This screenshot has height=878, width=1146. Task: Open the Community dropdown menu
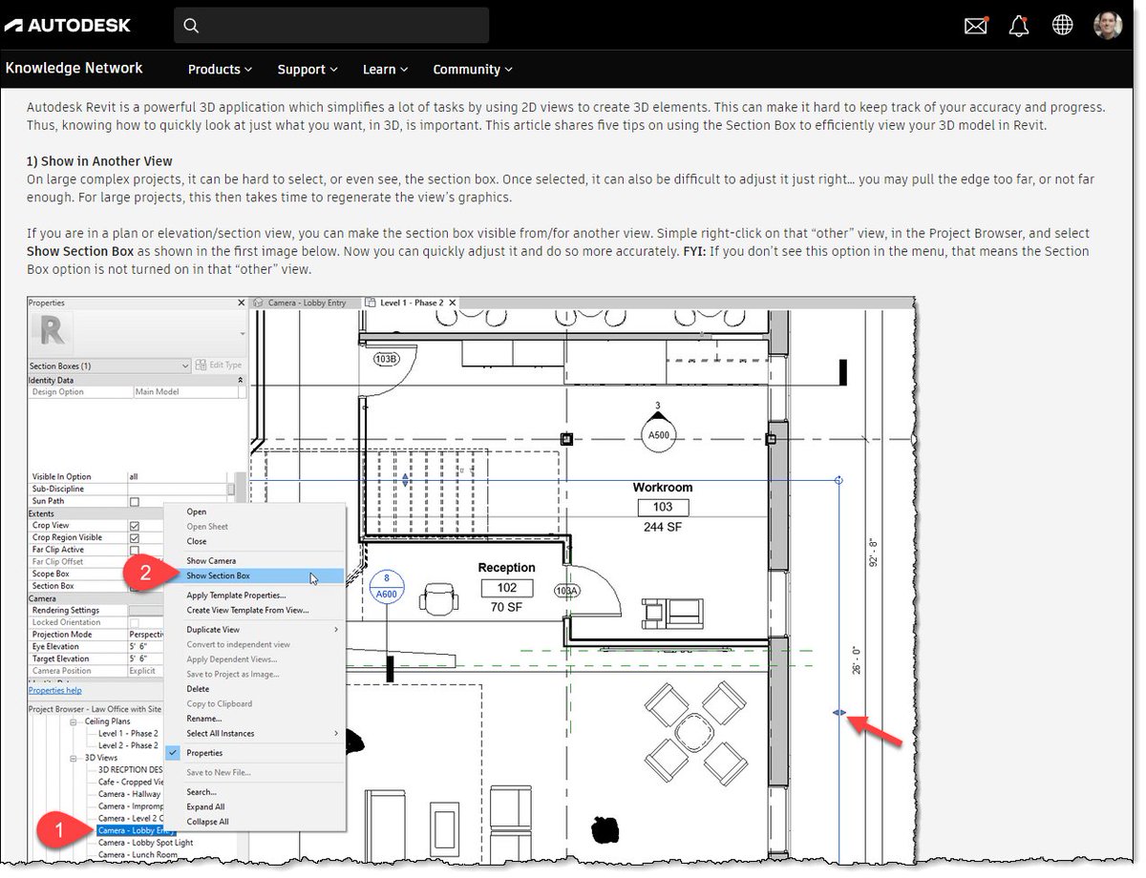(473, 69)
